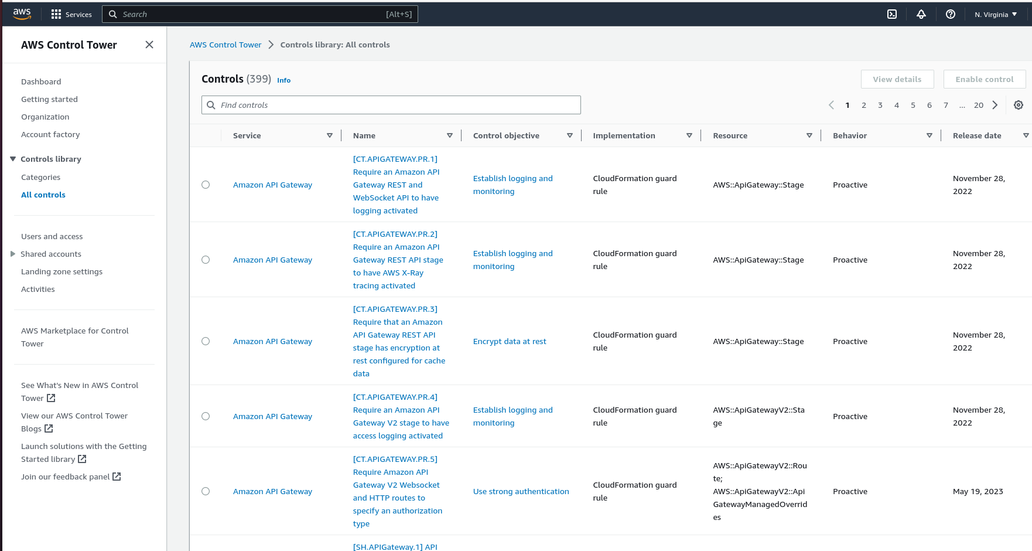Select the CT.APIGATEWAY.PR.3 control radio button
This screenshot has height=551, width=1032.
tap(206, 341)
